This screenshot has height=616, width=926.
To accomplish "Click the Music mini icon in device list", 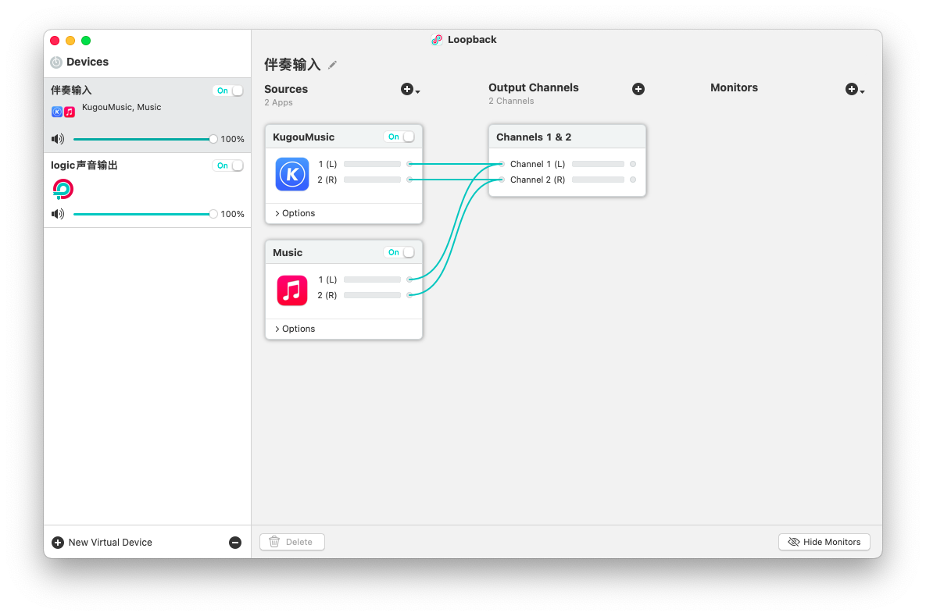I will 70,112.
